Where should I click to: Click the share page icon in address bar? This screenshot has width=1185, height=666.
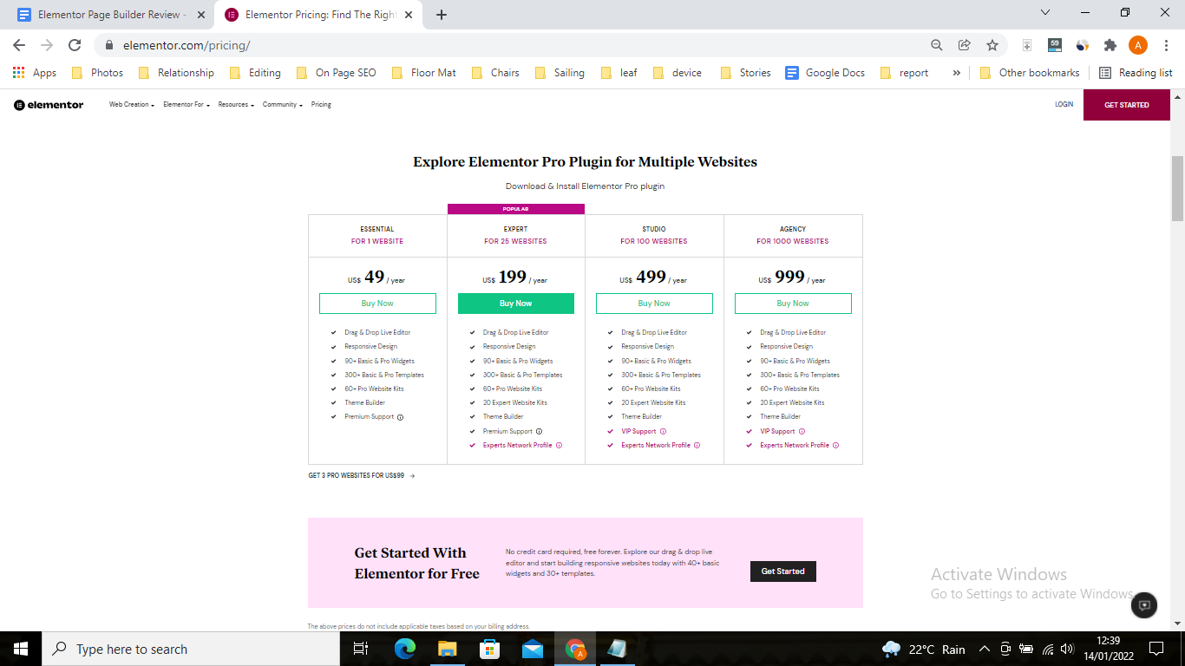click(x=964, y=45)
